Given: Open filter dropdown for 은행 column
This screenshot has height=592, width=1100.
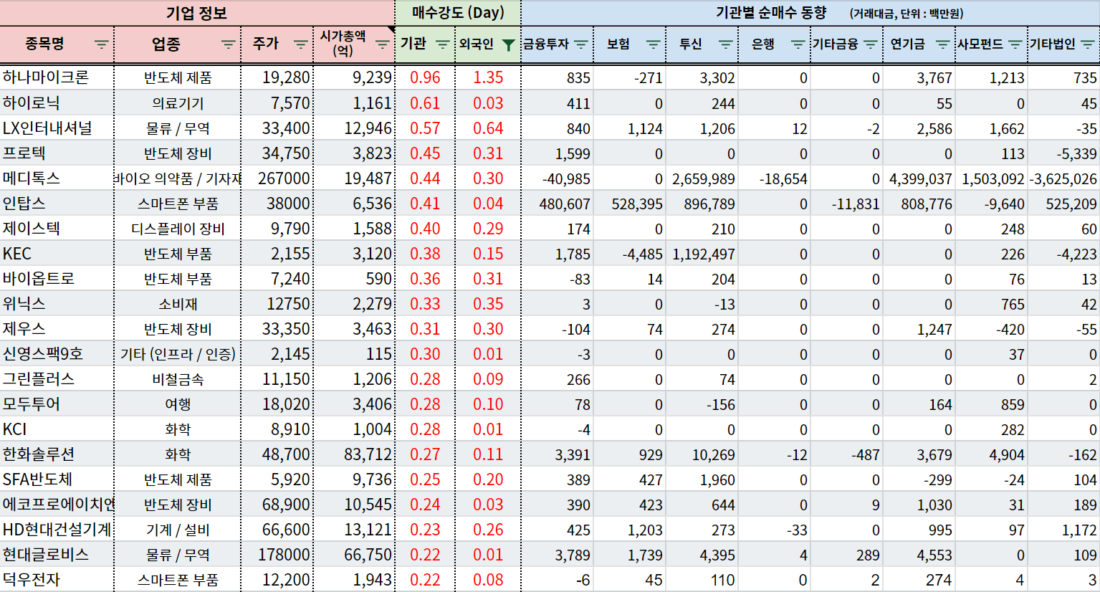Looking at the screenshot, I should point(798,44).
